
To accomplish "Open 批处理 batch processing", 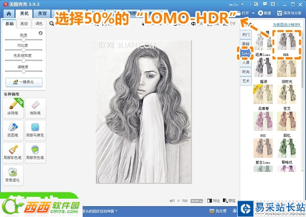I will pos(218,211).
